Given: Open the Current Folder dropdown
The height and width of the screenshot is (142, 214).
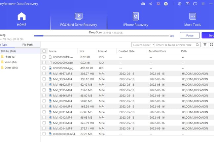Looking at the screenshot, I should pyautogui.click(x=143, y=45).
